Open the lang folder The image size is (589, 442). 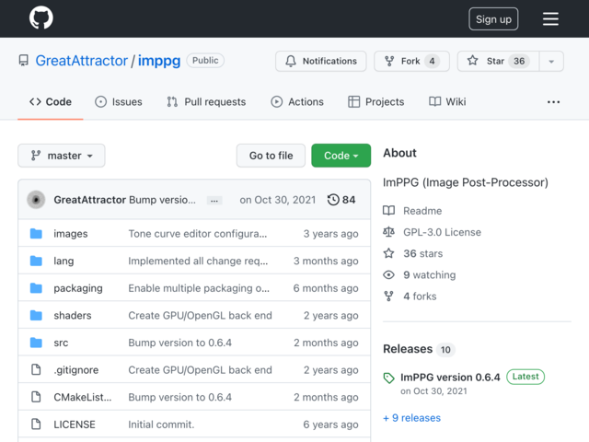(64, 261)
